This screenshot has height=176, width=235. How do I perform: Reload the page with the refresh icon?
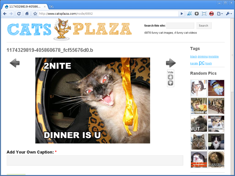tap(19, 14)
